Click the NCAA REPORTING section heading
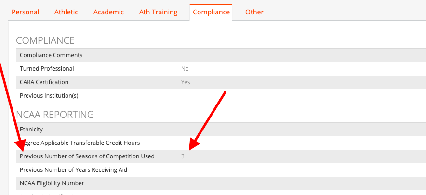 [x=55, y=115]
